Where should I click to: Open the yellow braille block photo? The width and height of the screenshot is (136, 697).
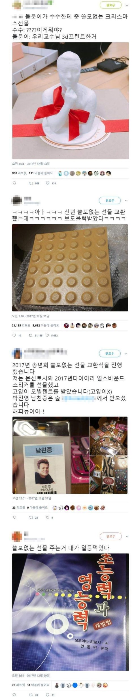(x=70, y=268)
